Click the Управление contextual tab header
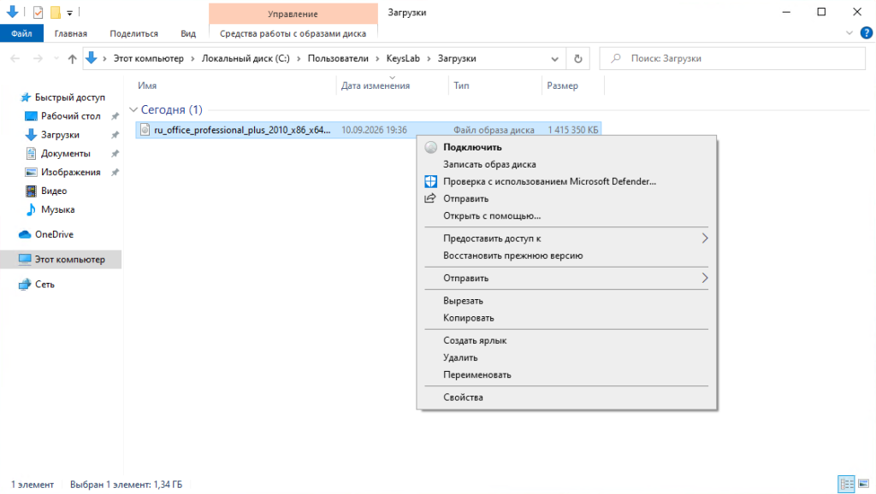This screenshot has width=876, height=494. (x=293, y=14)
